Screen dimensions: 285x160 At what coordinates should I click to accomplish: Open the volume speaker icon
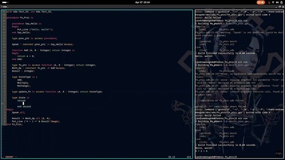pos(277,2)
